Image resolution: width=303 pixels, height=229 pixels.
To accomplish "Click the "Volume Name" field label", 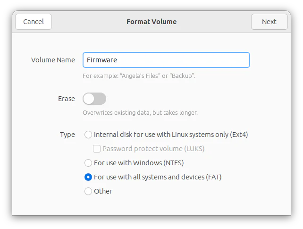I will click(53, 60).
